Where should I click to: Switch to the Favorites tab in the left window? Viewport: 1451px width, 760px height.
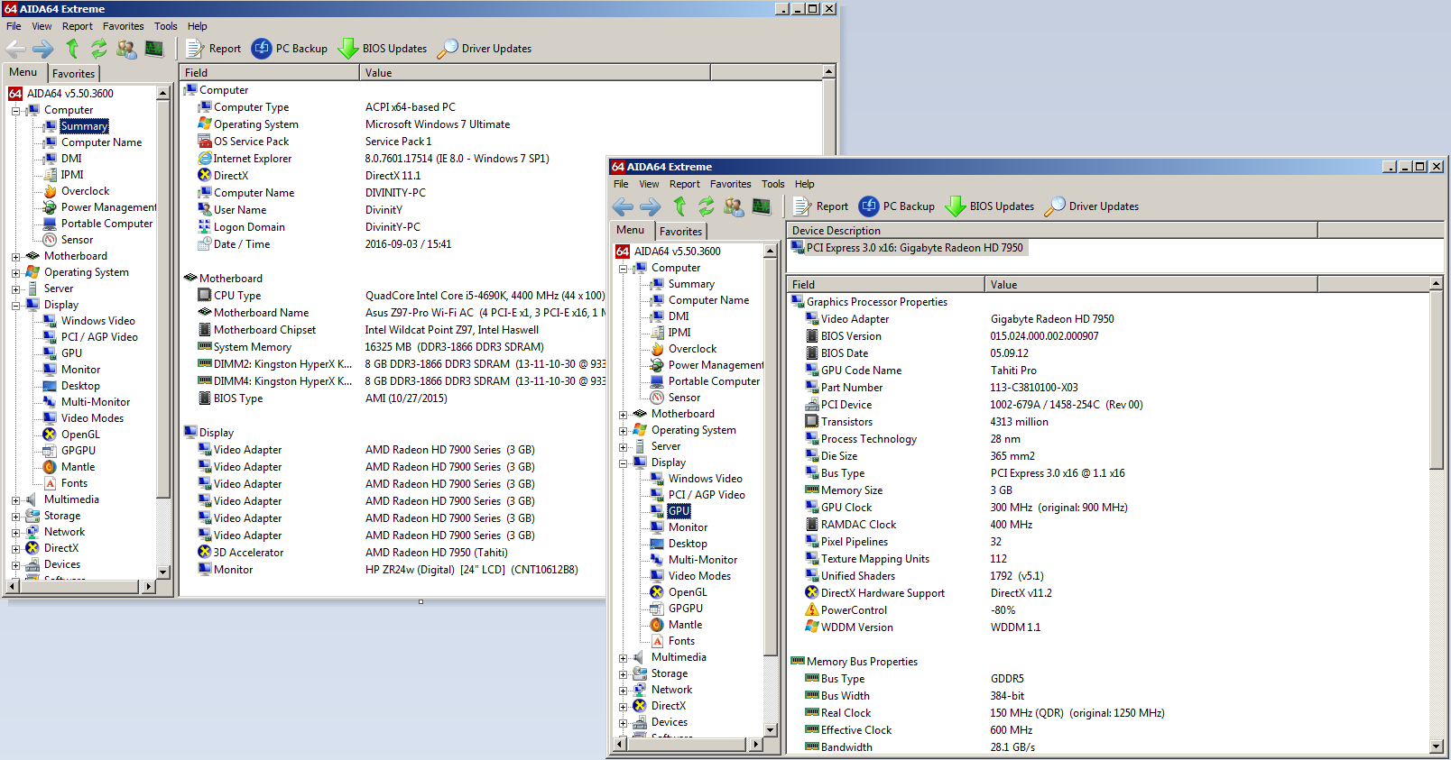point(73,74)
